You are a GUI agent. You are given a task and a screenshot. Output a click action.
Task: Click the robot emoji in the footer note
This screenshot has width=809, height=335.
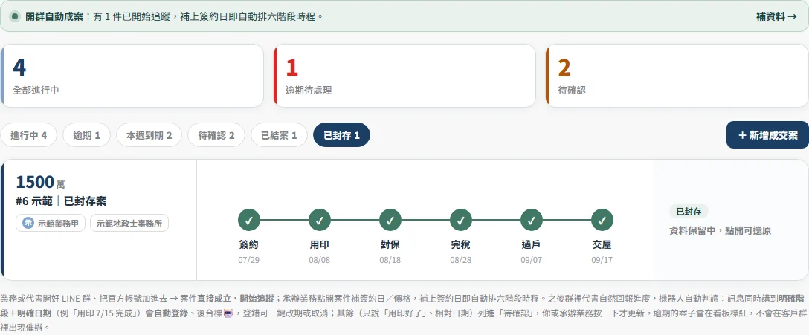point(228,312)
